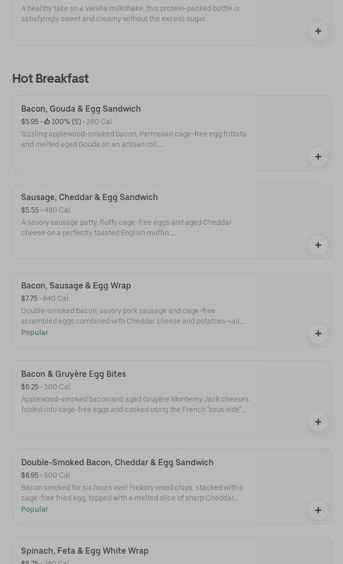343x564 pixels.
Task: Open Double-Smoked Bacon, Cheddar & Egg Sandwich title
Action: (x=117, y=462)
